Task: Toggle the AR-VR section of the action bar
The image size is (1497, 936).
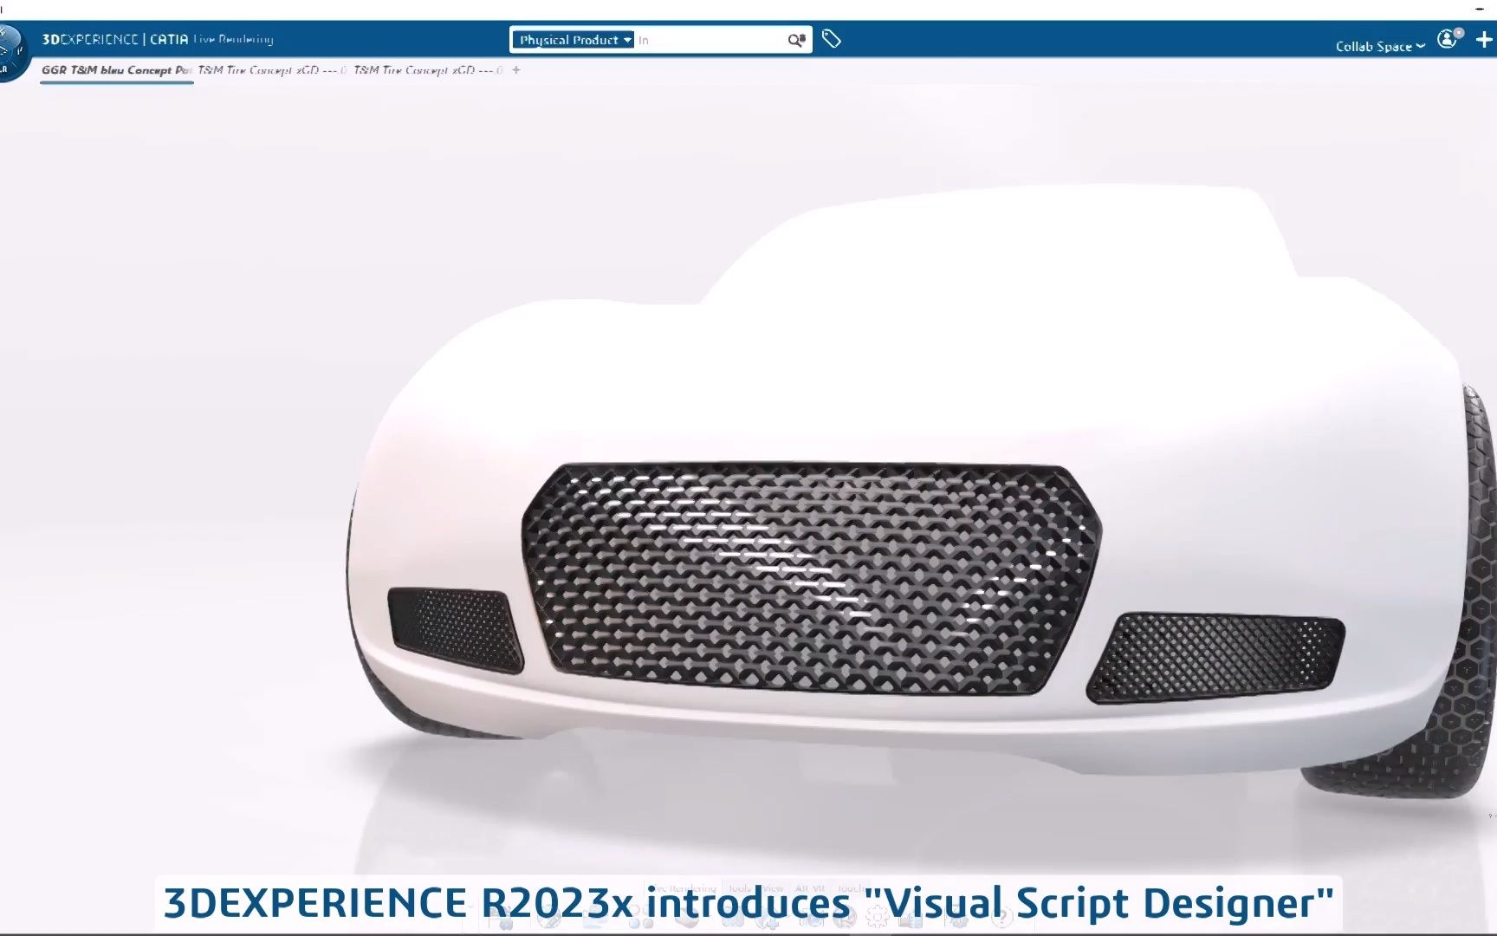Action: [809, 887]
